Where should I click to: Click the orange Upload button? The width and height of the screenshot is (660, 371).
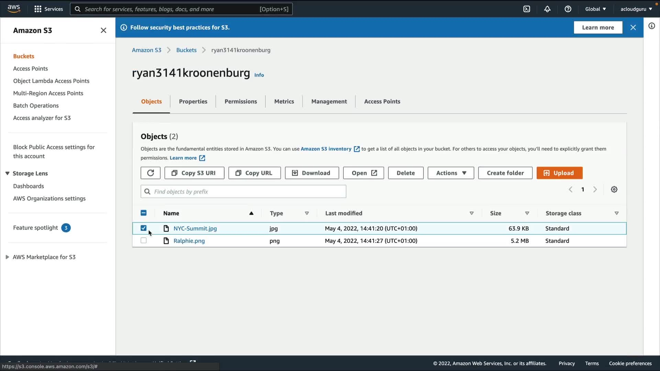click(559, 173)
